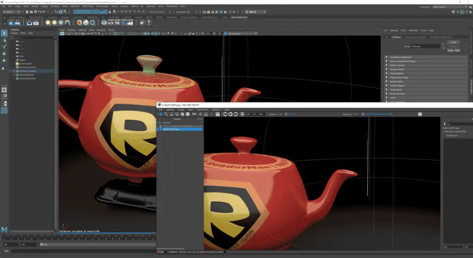Expand the Tessellation Attributes section
Viewport: 473px width, 258px height.
click(x=427, y=57)
